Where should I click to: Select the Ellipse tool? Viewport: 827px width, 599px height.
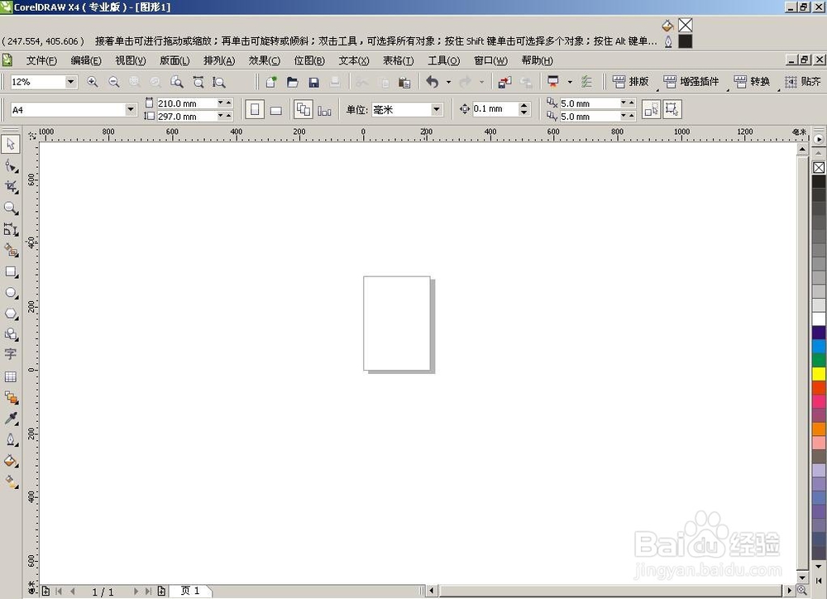(x=11, y=293)
